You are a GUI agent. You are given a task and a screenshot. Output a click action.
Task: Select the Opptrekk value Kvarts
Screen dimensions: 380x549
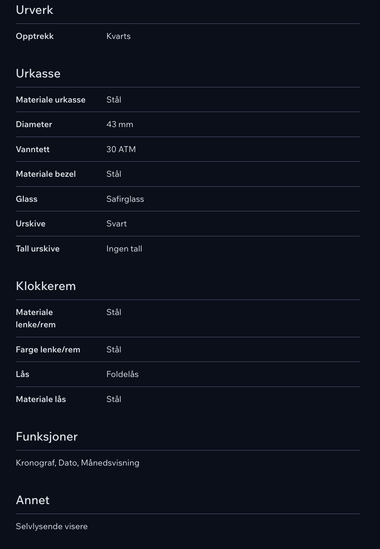(118, 36)
